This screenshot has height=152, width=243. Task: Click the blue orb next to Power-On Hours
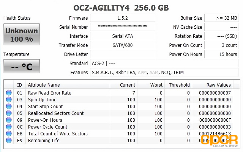click(x=9, y=120)
